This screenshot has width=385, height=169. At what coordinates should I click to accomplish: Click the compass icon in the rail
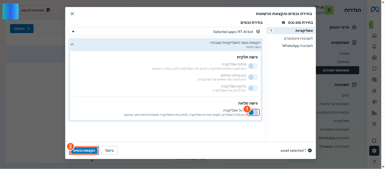coord(374,58)
